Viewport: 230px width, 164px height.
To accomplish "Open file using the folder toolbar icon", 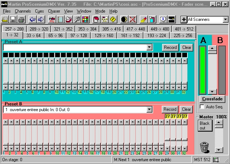I will tap(5, 19).
